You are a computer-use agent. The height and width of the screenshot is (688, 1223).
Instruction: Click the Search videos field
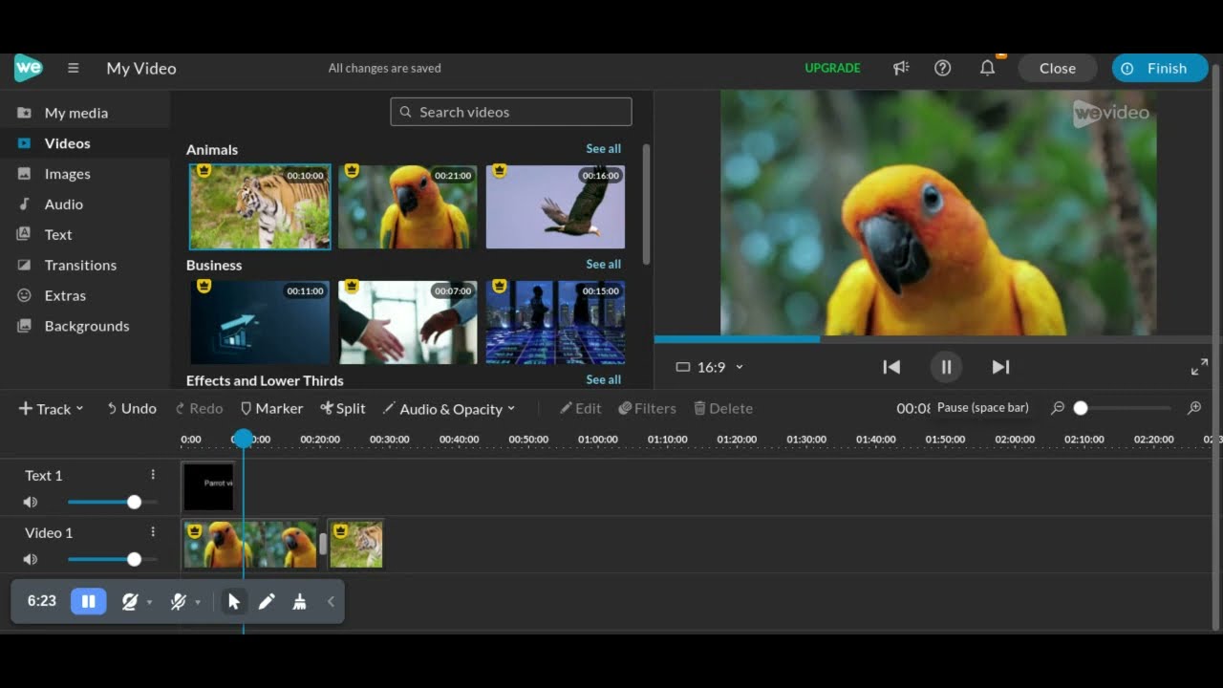(x=511, y=112)
